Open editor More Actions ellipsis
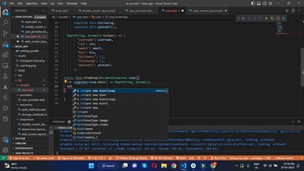Viewport: 304px width, 171px height. coord(299,10)
